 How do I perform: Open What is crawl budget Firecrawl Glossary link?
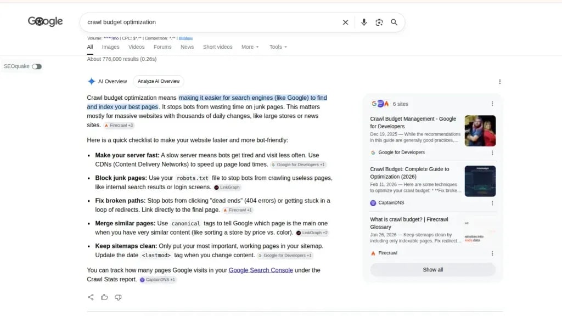click(409, 223)
